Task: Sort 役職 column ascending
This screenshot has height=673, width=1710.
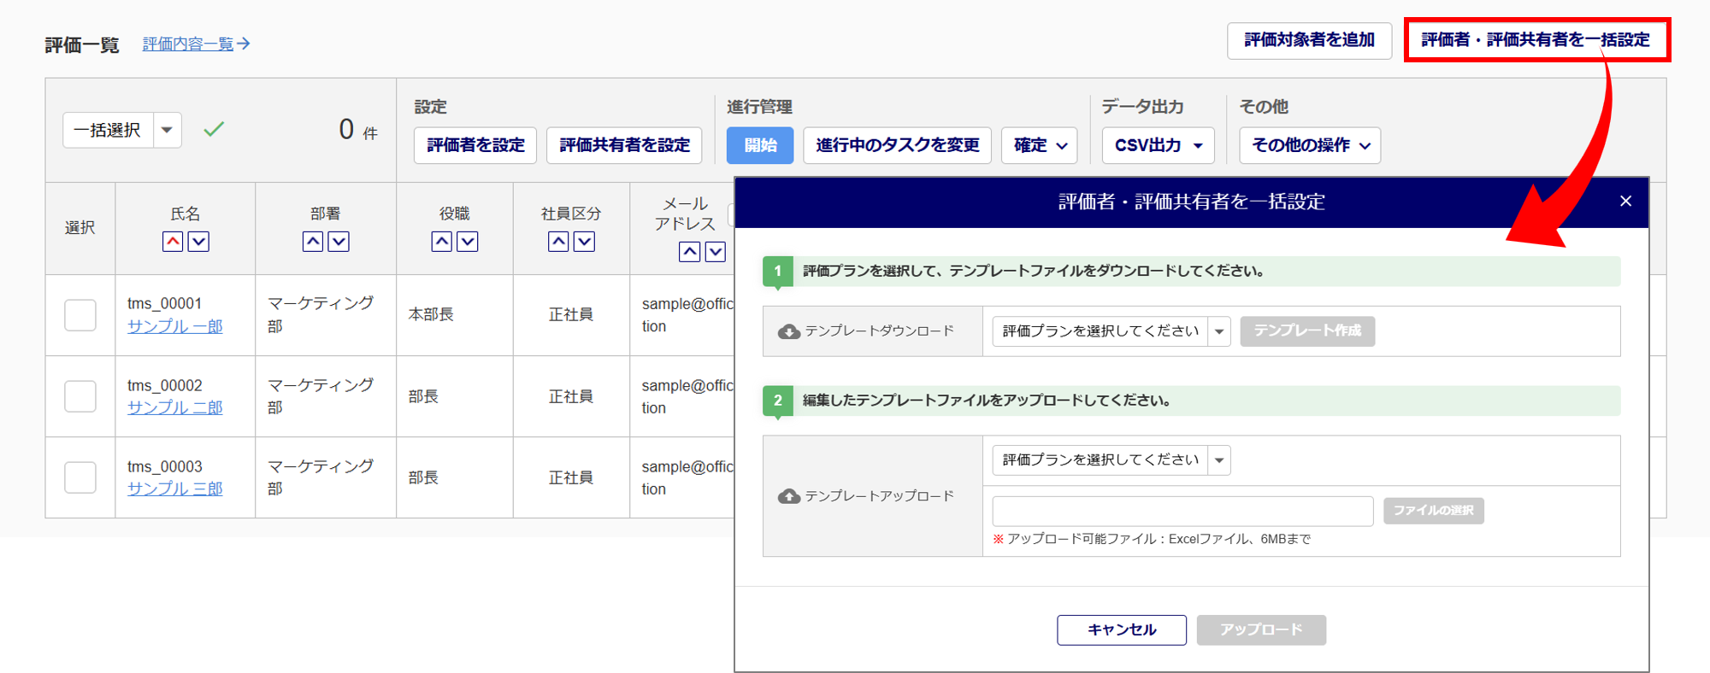Action: point(442,242)
